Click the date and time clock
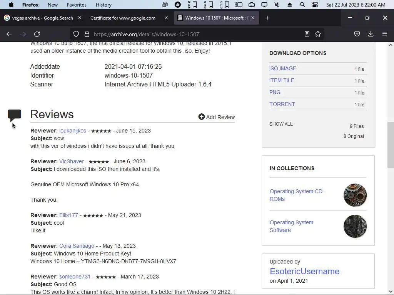Image resolution: width=394 pixels, height=295 pixels. pos(356,5)
